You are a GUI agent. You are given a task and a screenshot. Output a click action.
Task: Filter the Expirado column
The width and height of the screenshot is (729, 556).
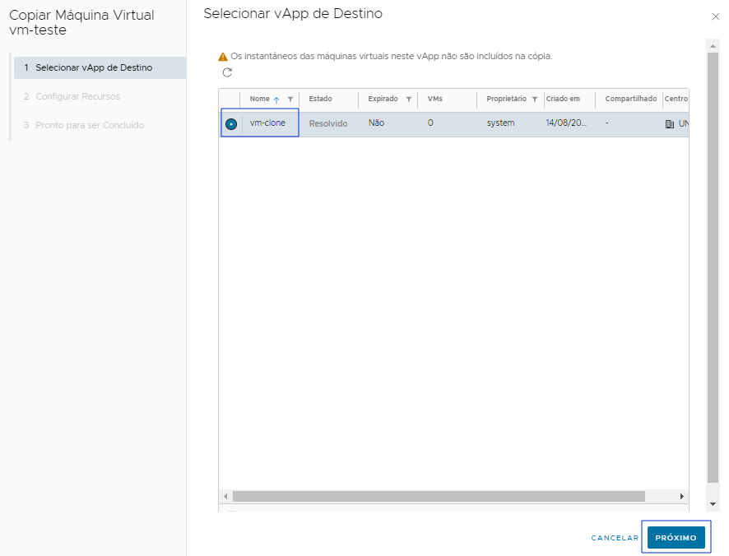coord(409,99)
